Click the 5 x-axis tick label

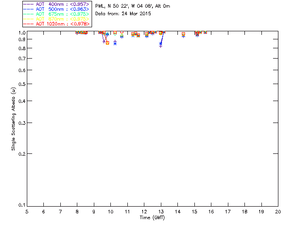(x=27, y=212)
